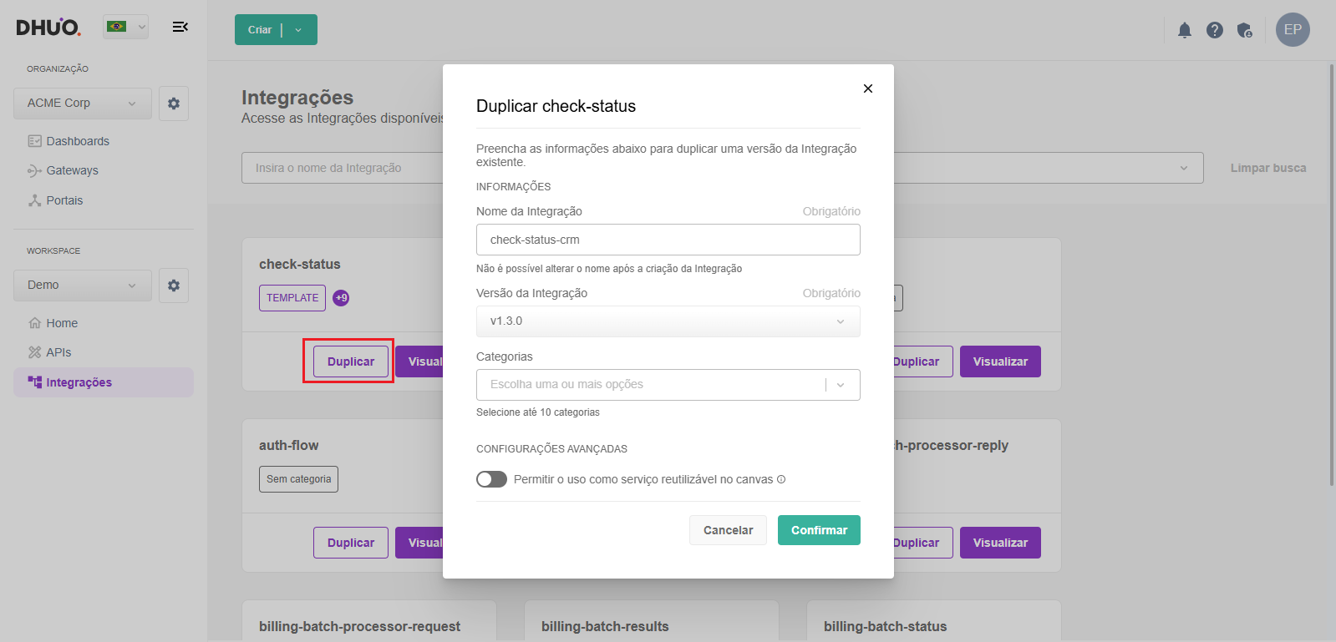
Task: Click Cancelar to dismiss dialog
Action: [727, 530]
